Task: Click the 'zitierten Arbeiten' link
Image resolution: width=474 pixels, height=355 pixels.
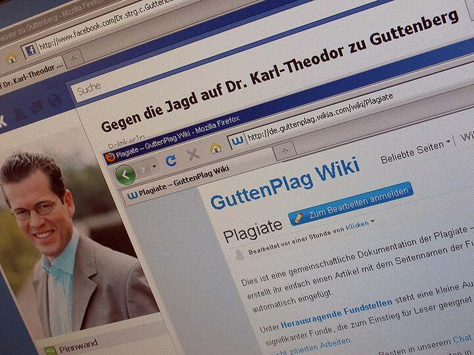Action: click(320, 347)
